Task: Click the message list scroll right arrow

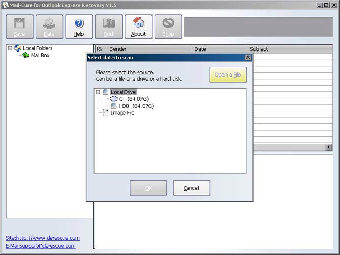Action: 329,147
